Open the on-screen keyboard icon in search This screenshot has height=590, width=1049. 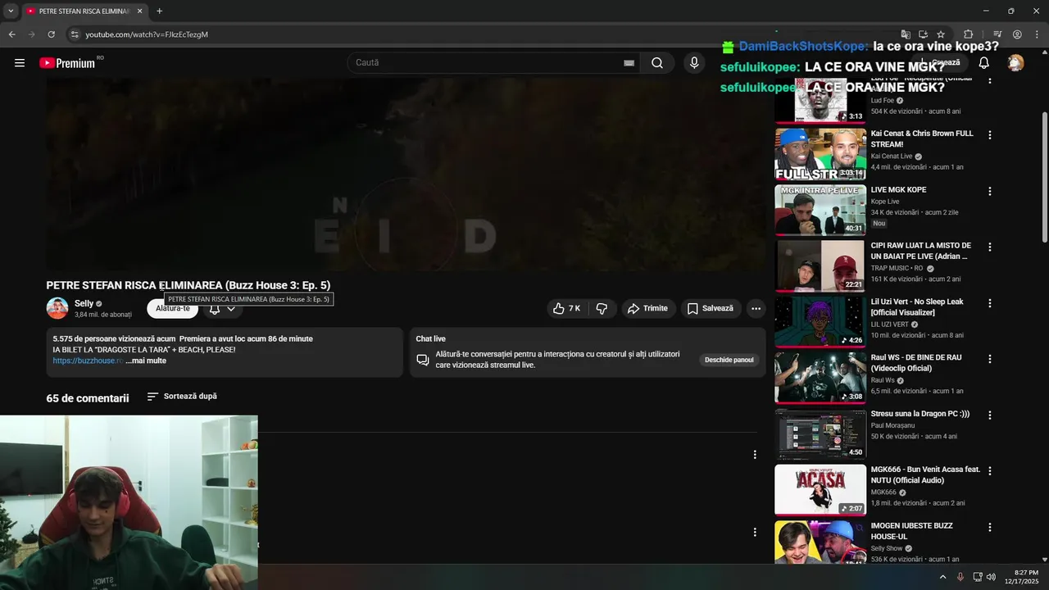coord(629,63)
